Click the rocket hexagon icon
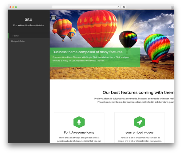 point(139,122)
